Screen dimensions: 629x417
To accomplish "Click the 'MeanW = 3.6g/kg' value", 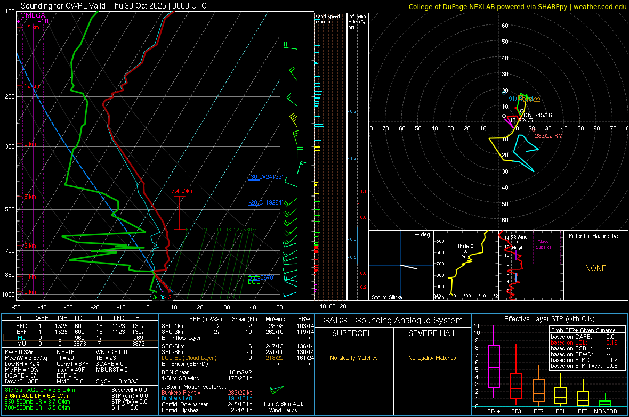I will tap(26, 358).
